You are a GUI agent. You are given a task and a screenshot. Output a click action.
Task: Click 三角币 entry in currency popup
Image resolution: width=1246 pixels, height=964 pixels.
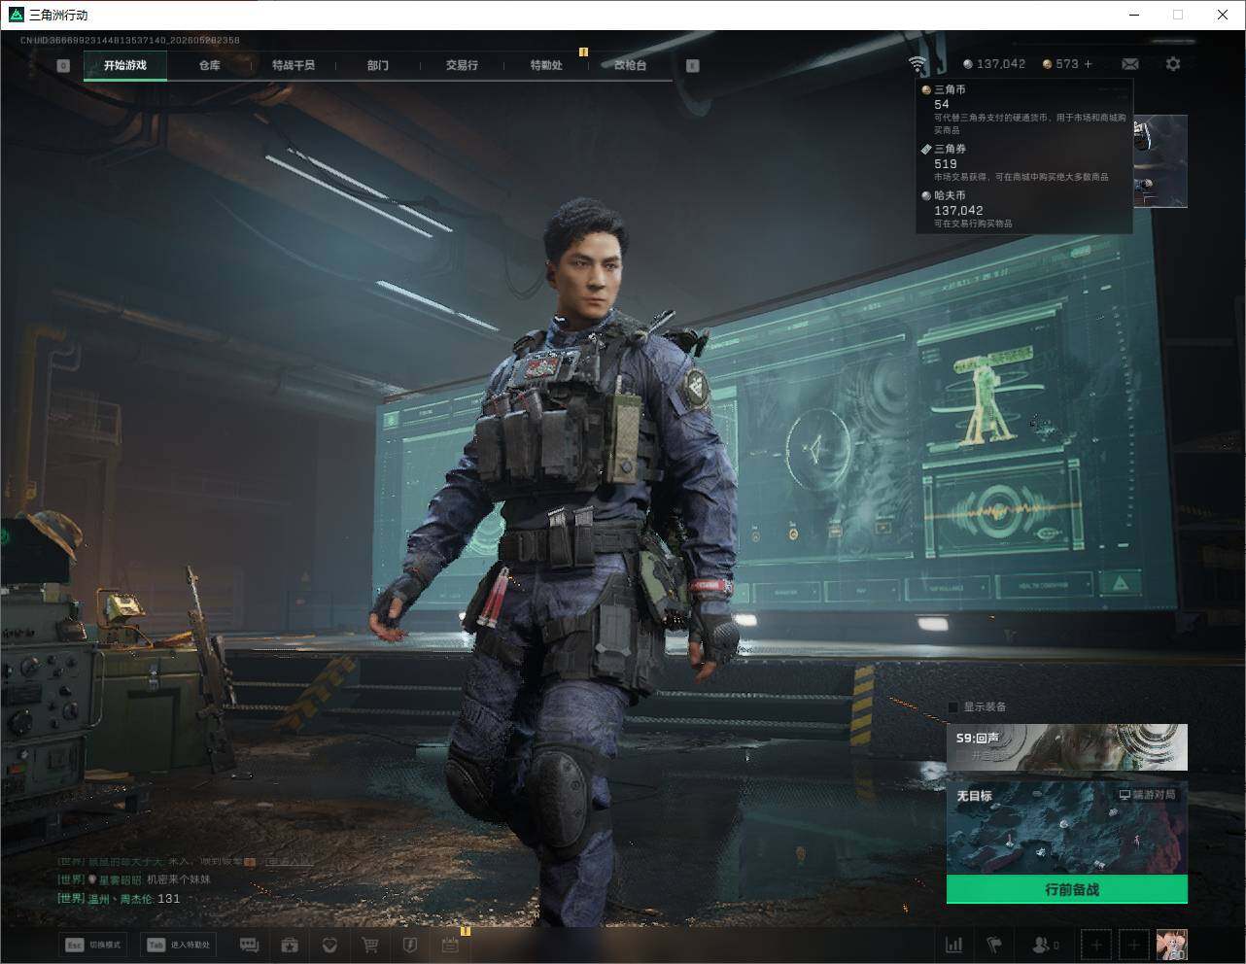click(x=1024, y=109)
